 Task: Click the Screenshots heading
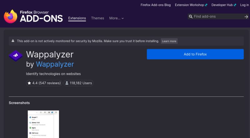point(19,103)
